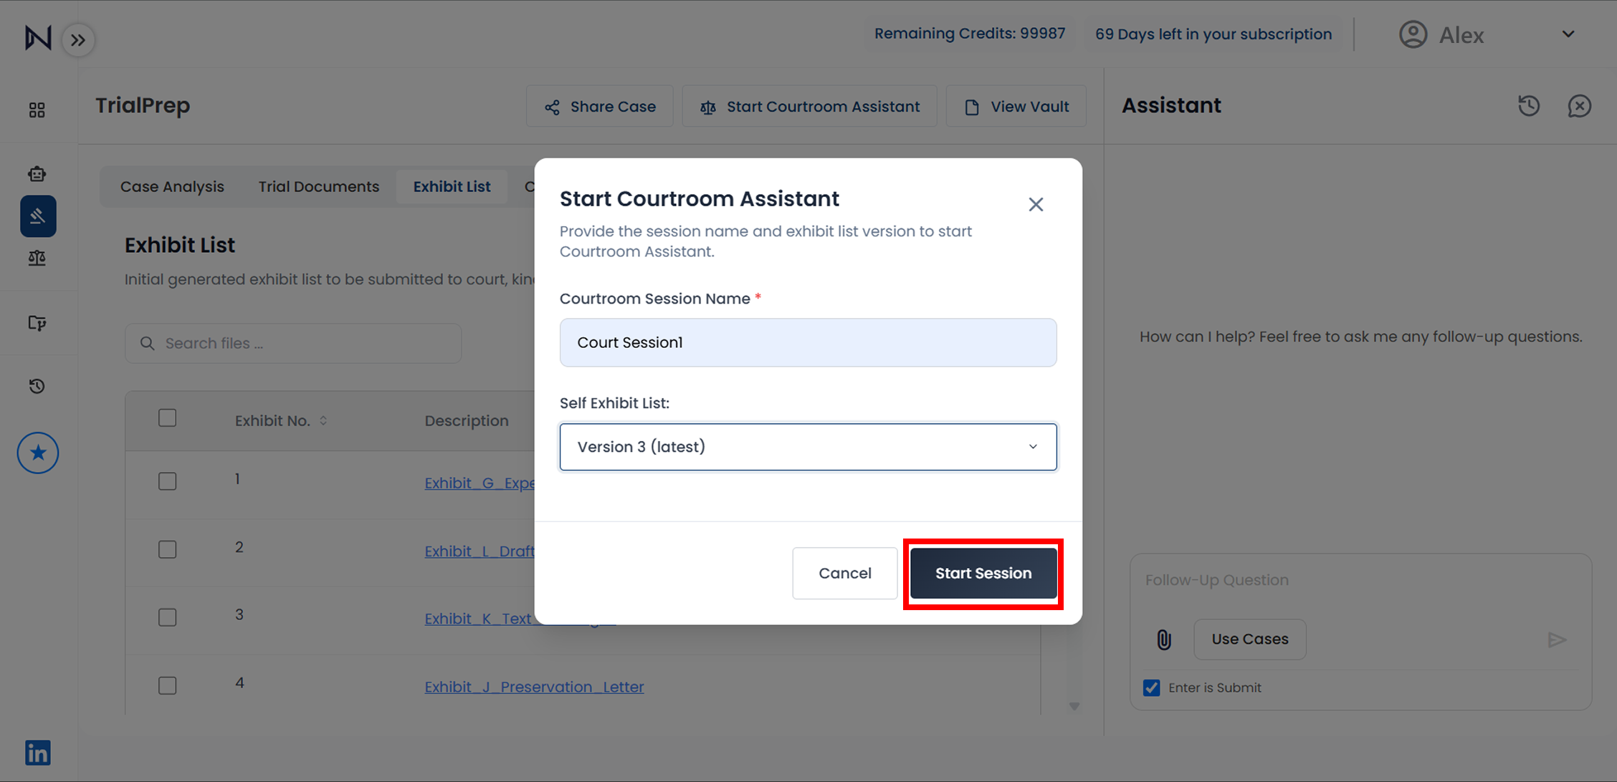Sort by Exhibit No. column arrows

coord(323,420)
